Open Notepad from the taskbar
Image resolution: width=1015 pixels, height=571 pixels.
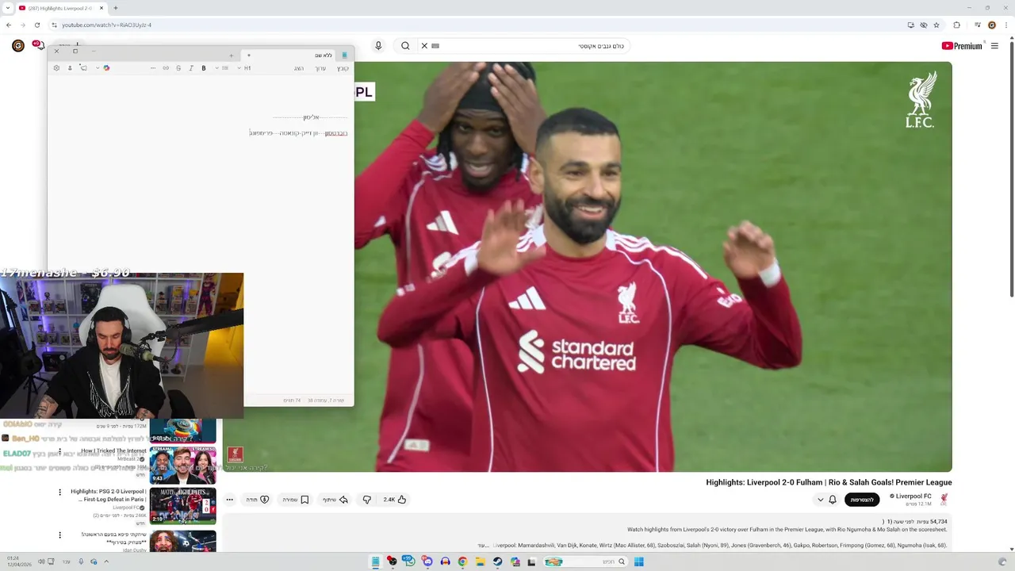click(x=375, y=561)
